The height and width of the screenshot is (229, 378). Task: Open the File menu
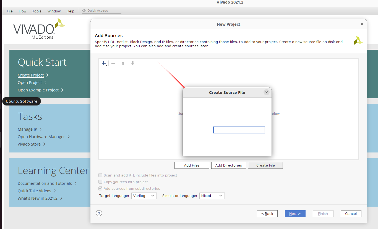10,11
